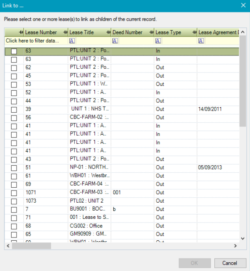Sort by the Lease Type column header

point(170,32)
